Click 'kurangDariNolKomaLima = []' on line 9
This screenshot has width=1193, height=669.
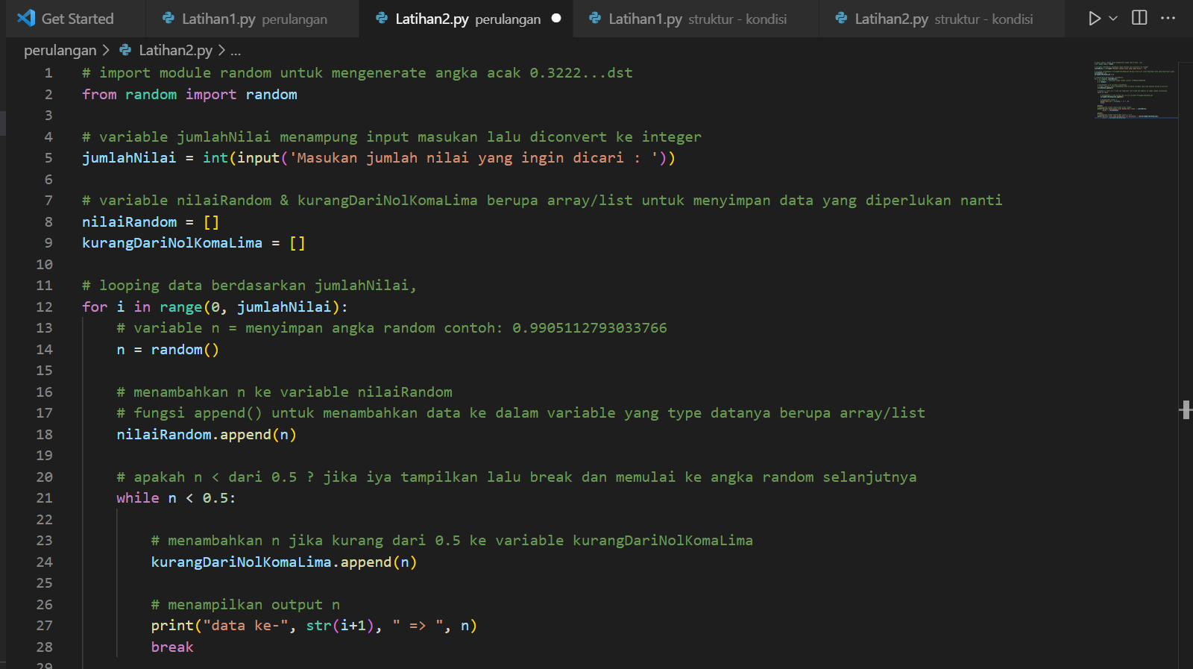click(x=194, y=243)
